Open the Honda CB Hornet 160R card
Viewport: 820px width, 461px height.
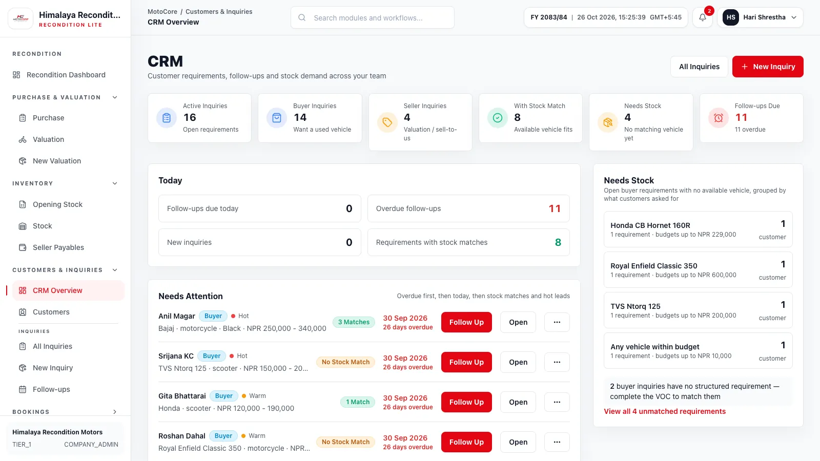point(698,229)
